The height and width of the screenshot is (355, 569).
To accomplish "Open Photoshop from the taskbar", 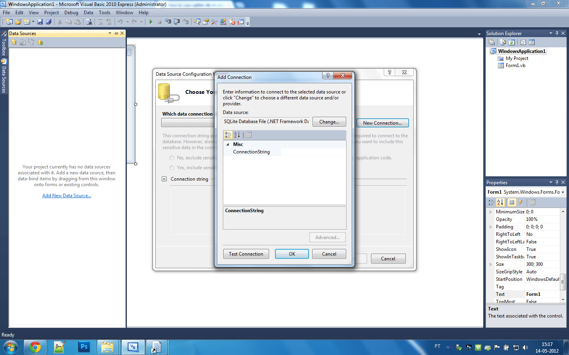I will tap(84, 348).
